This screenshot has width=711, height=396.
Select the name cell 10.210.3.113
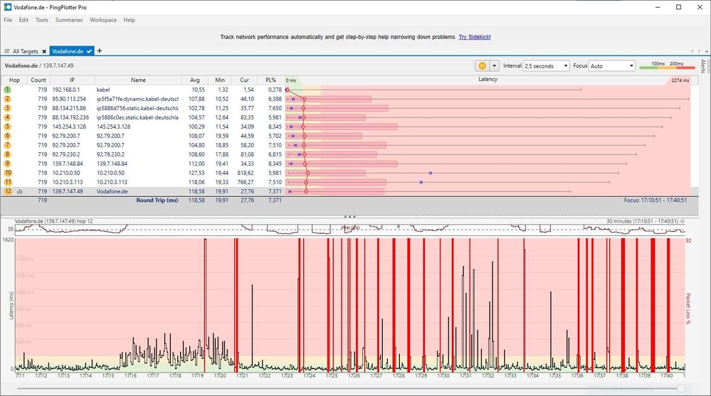point(112,182)
